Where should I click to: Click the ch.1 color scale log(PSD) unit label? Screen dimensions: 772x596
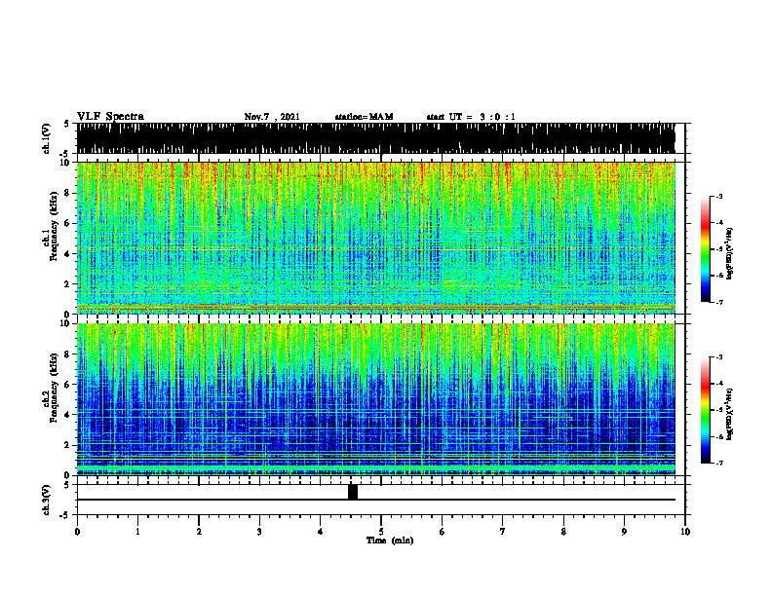730,254
